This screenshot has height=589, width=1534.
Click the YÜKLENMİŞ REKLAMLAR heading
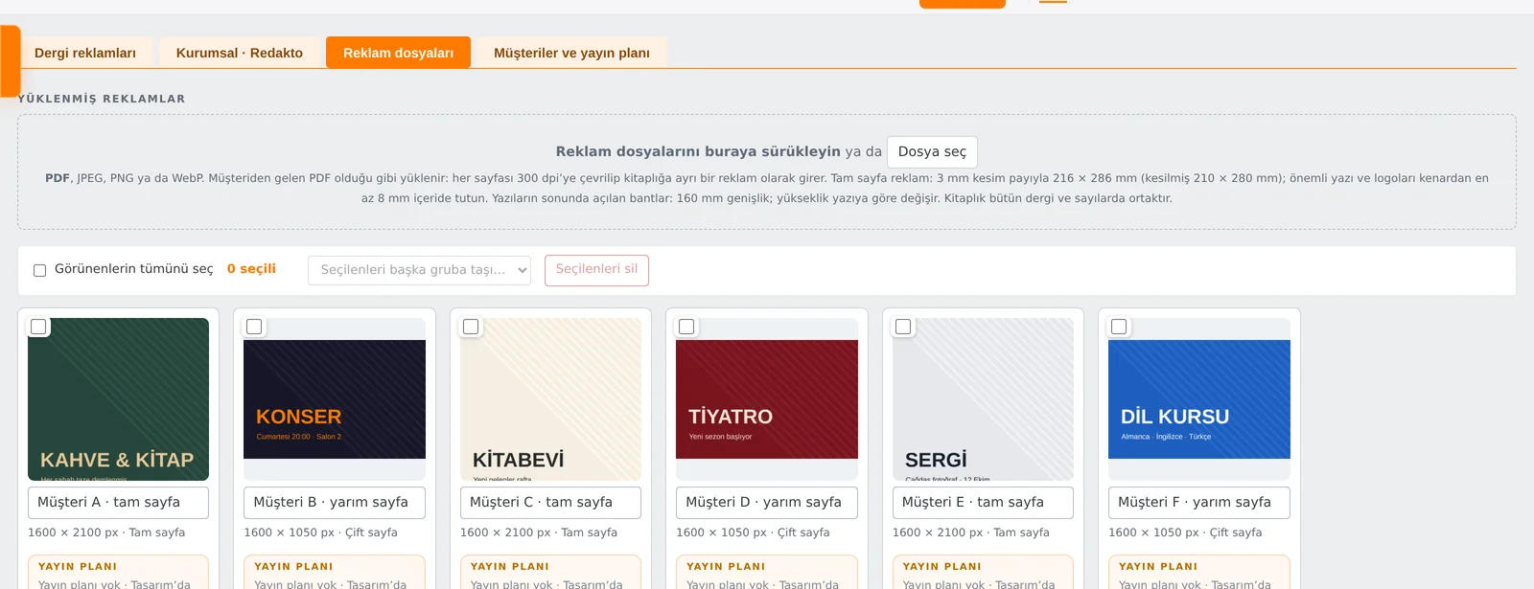coord(102,99)
